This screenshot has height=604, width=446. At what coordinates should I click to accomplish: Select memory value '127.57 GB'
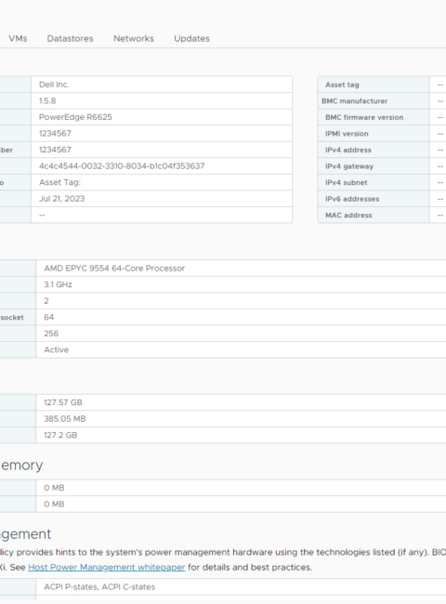coord(63,402)
